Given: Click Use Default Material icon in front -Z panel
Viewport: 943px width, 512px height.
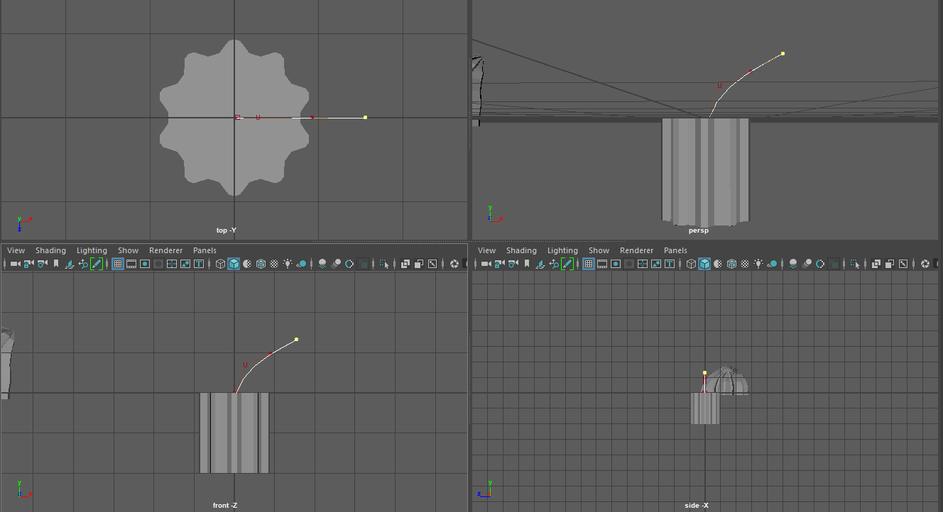Looking at the screenshot, I should [247, 264].
